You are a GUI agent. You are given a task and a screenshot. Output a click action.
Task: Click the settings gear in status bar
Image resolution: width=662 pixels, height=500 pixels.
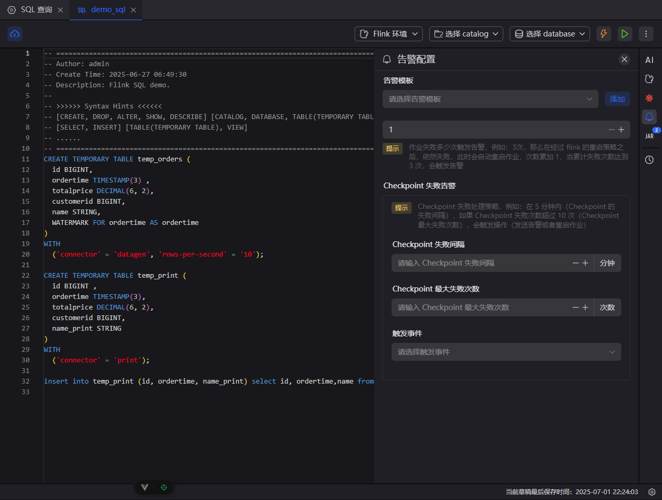tap(652, 492)
